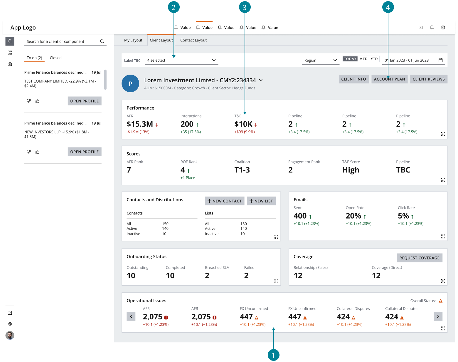Expand the Performance card to fullscreen
This screenshot has width=458, height=362.
(443, 134)
